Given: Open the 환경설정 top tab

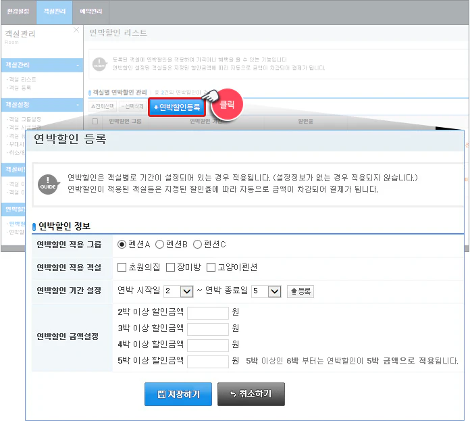Looking at the screenshot, I should click(18, 11).
